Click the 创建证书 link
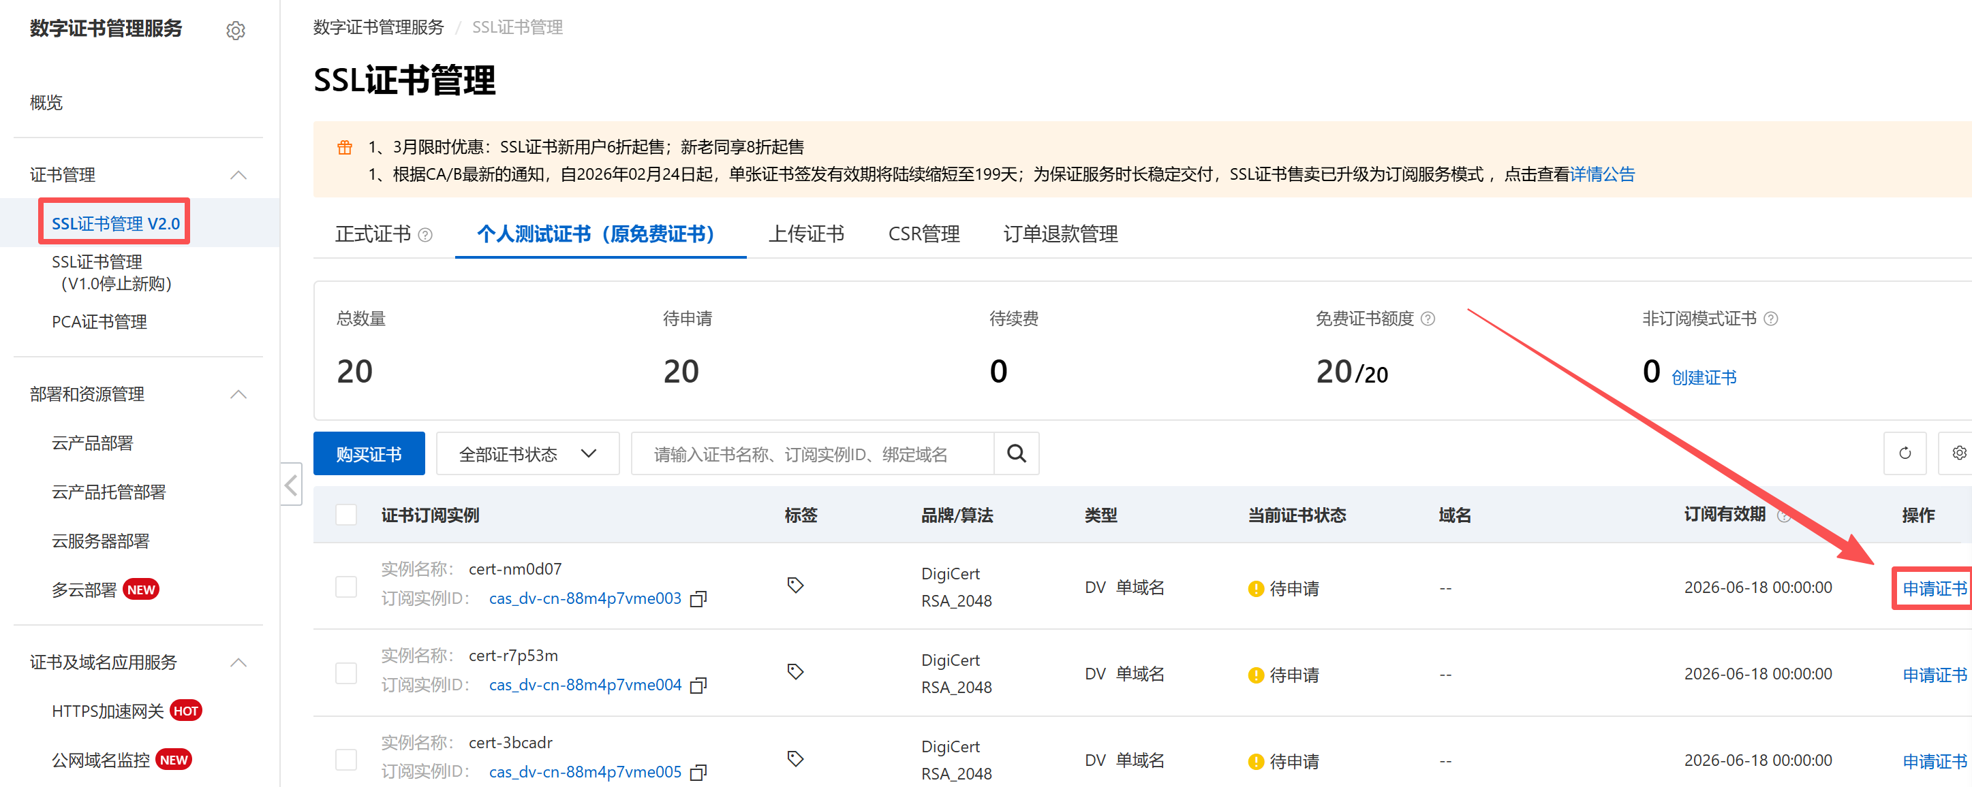The width and height of the screenshot is (1972, 787). coord(1704,377)
